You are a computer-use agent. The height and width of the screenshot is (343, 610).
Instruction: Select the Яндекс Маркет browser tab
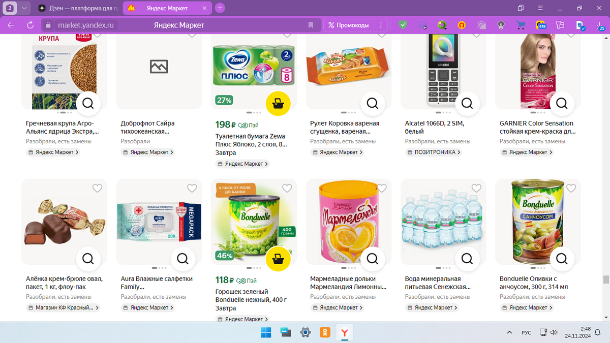pyautogui.click(x=167, y=8)
